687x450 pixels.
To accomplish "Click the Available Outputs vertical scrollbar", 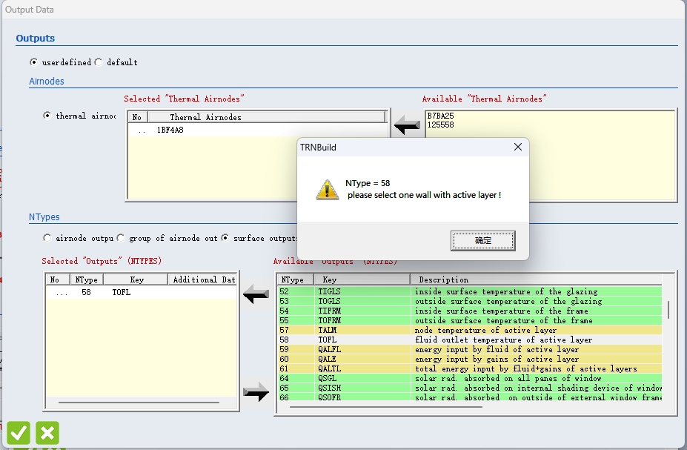I will click(668, 309).
